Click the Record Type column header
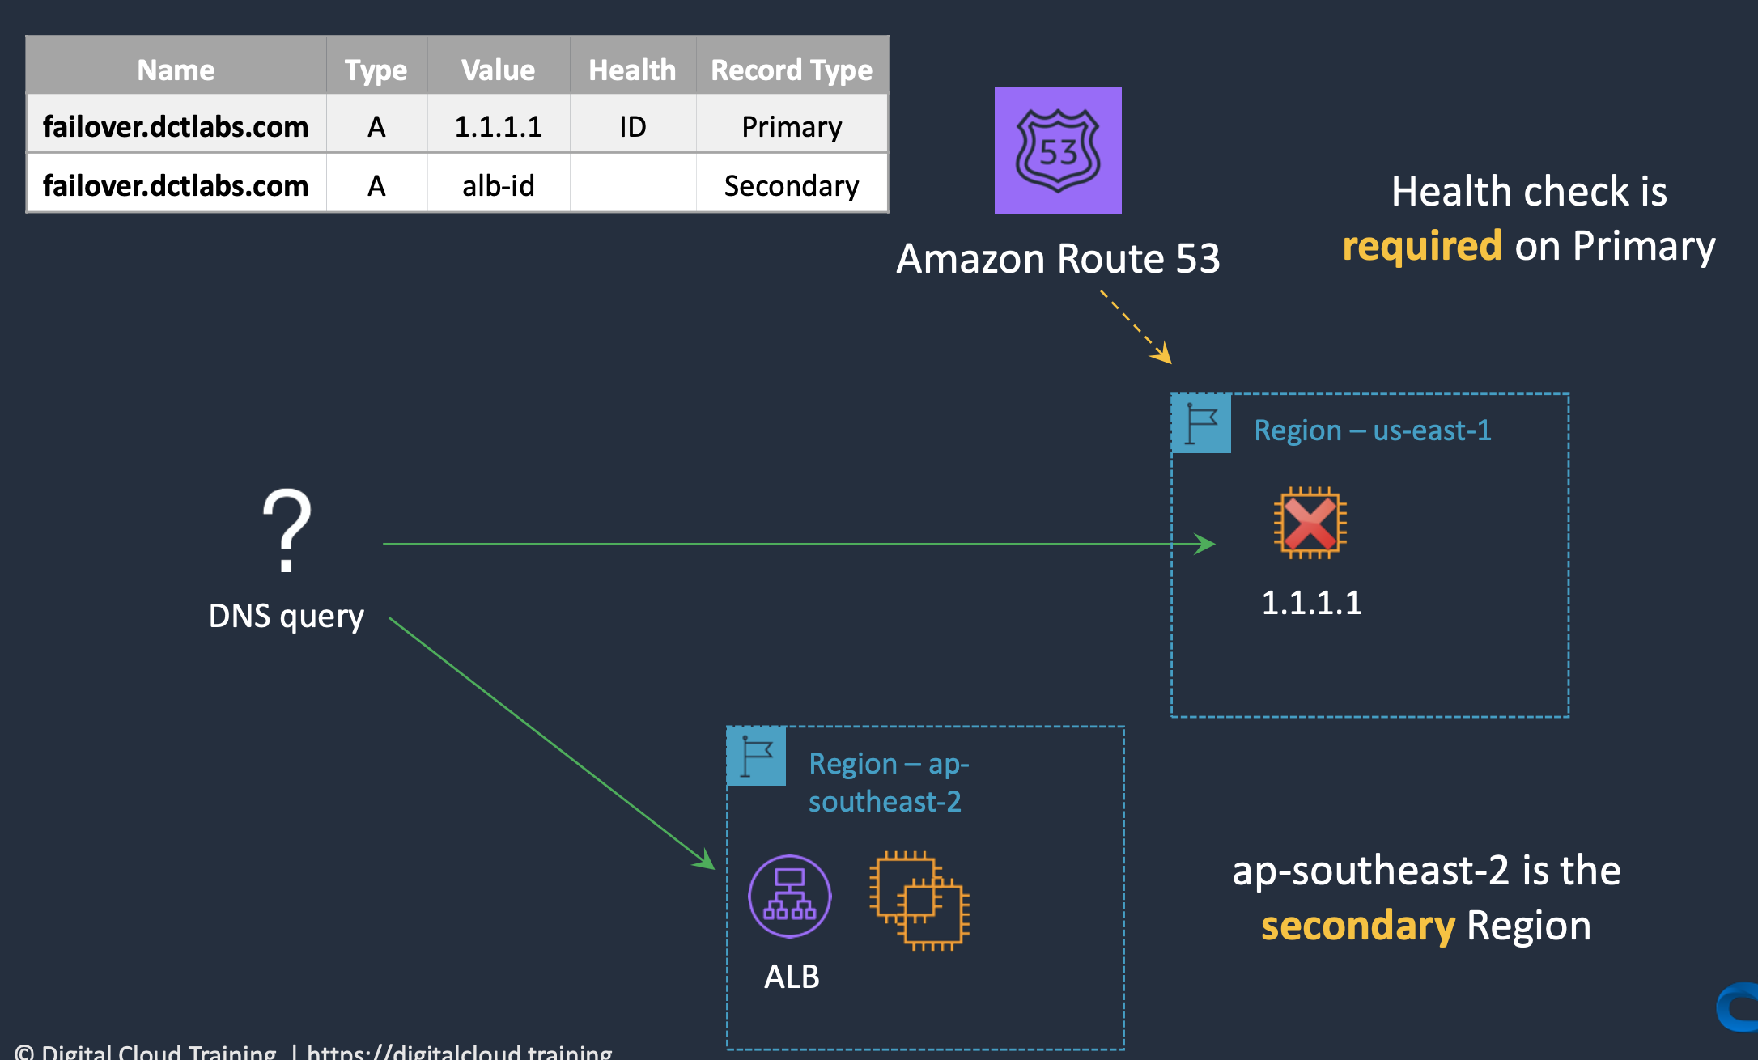The width and height of the screenshot is (1758, 1060). [791, 70]
